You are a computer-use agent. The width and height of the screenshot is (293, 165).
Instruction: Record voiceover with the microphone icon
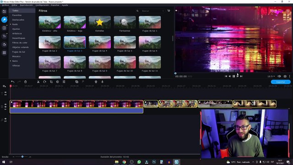click(x=102, y=82)
